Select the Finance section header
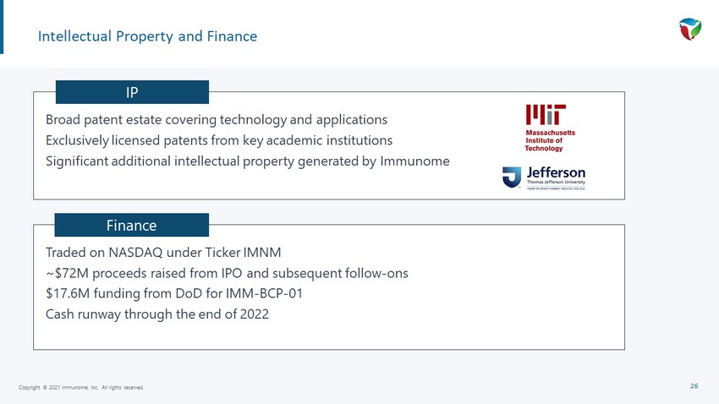This screenshot has height=404, width=719. pyautogui.click(x=132, y=225)
